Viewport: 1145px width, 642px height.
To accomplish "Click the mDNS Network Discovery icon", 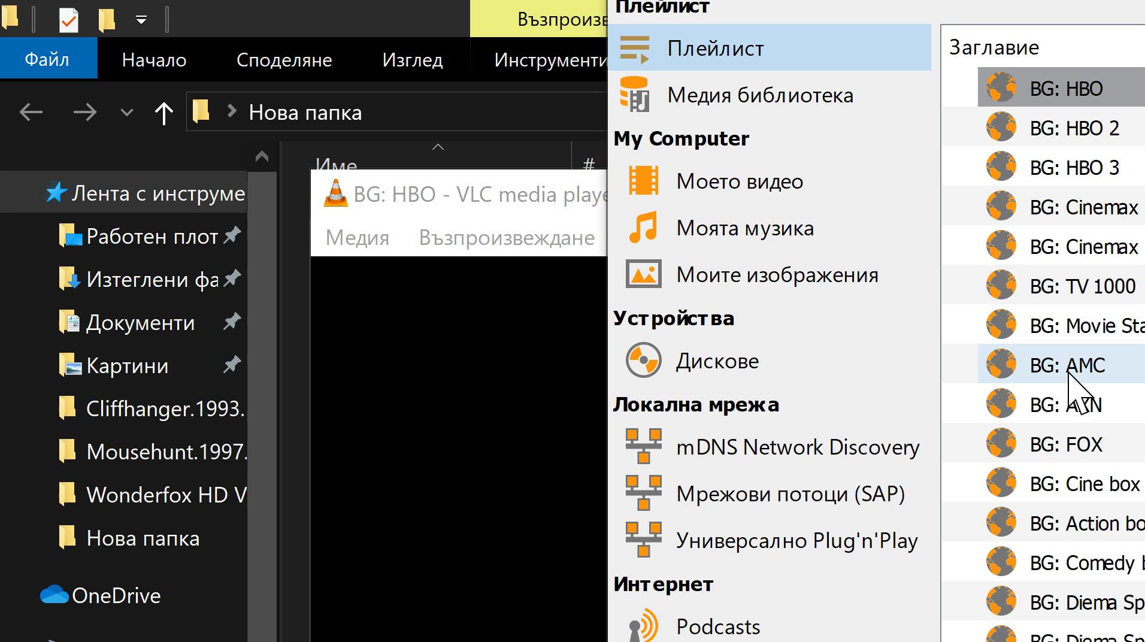I will (x=643, y=447).
